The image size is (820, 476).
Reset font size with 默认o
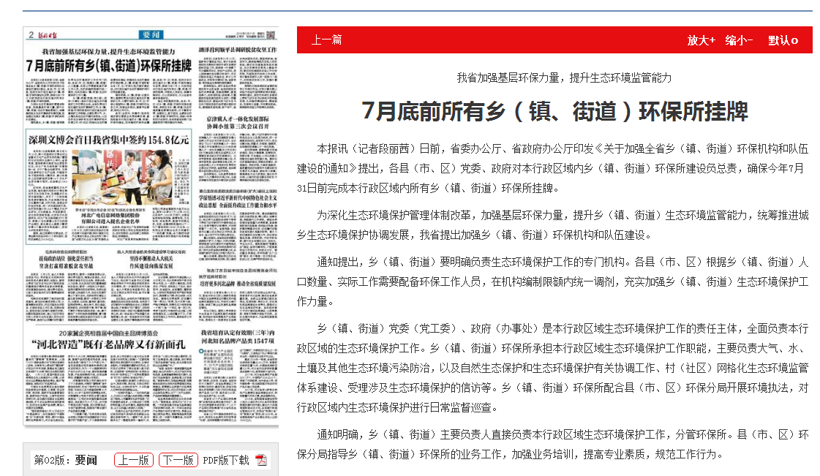783,40
